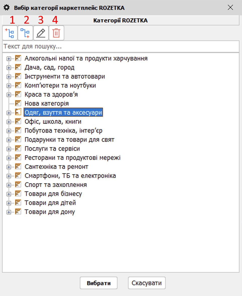242x296 pixels.
Task: Click folder icon next to Побутова техніка, інтер'єр
Action: (x=18, y=130)
